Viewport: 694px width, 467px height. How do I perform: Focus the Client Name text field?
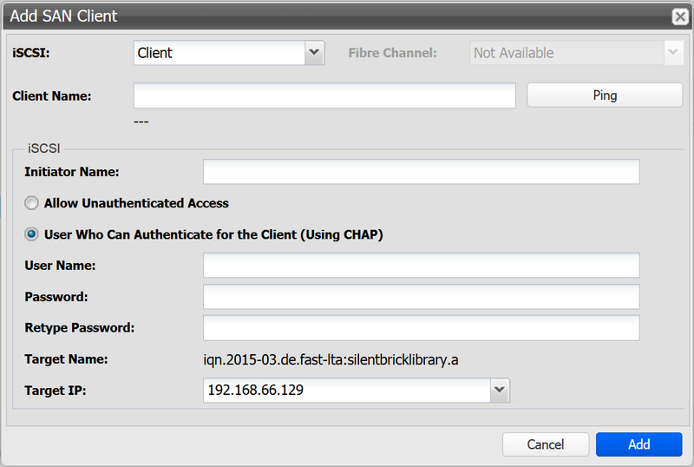(324, 95)
